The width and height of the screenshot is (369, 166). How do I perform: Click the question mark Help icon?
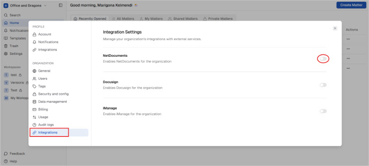click(x=6, y=161)
